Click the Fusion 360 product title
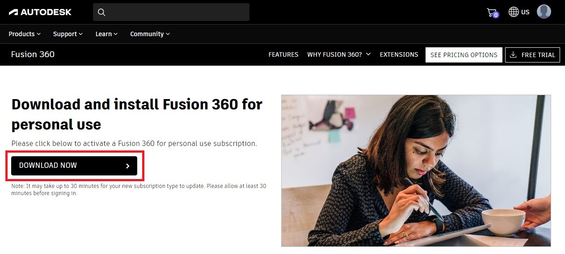Viewport: 565px width, 254px height. 33,54
